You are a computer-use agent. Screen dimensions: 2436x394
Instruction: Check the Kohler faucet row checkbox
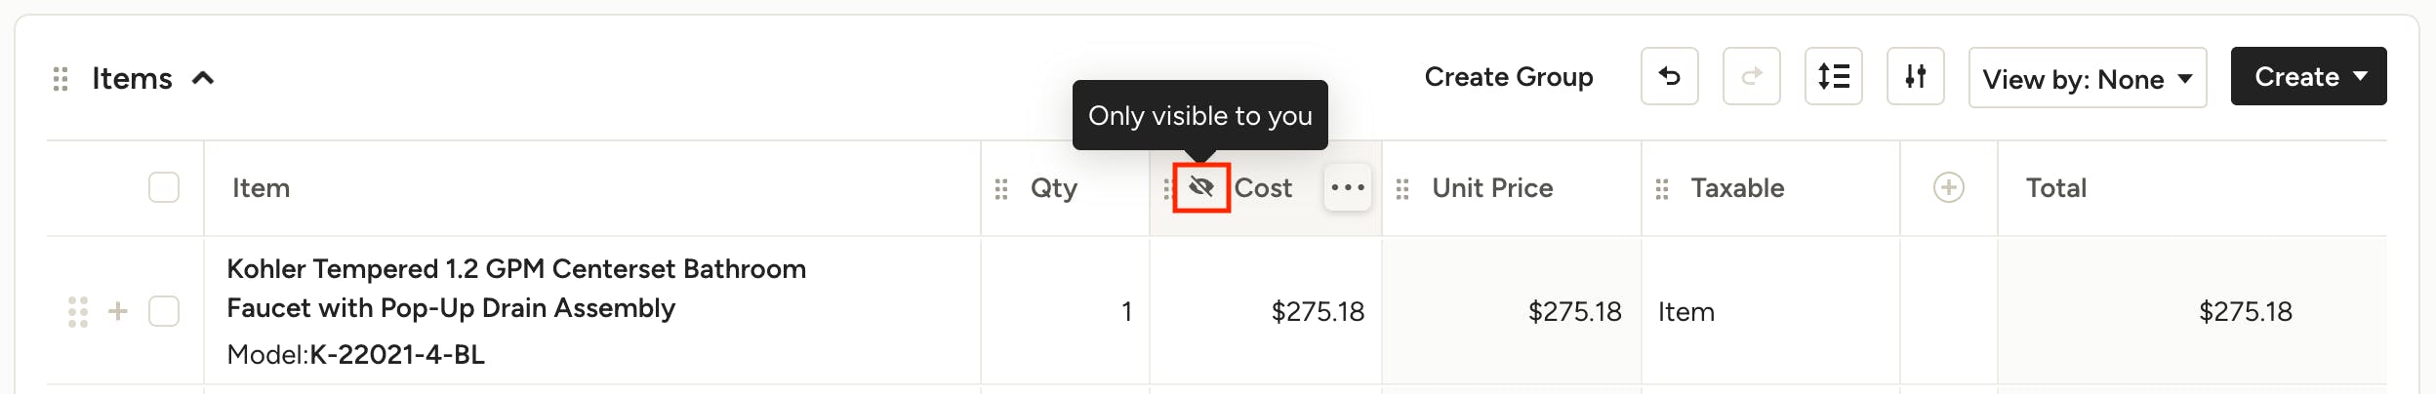pos(164,311)
